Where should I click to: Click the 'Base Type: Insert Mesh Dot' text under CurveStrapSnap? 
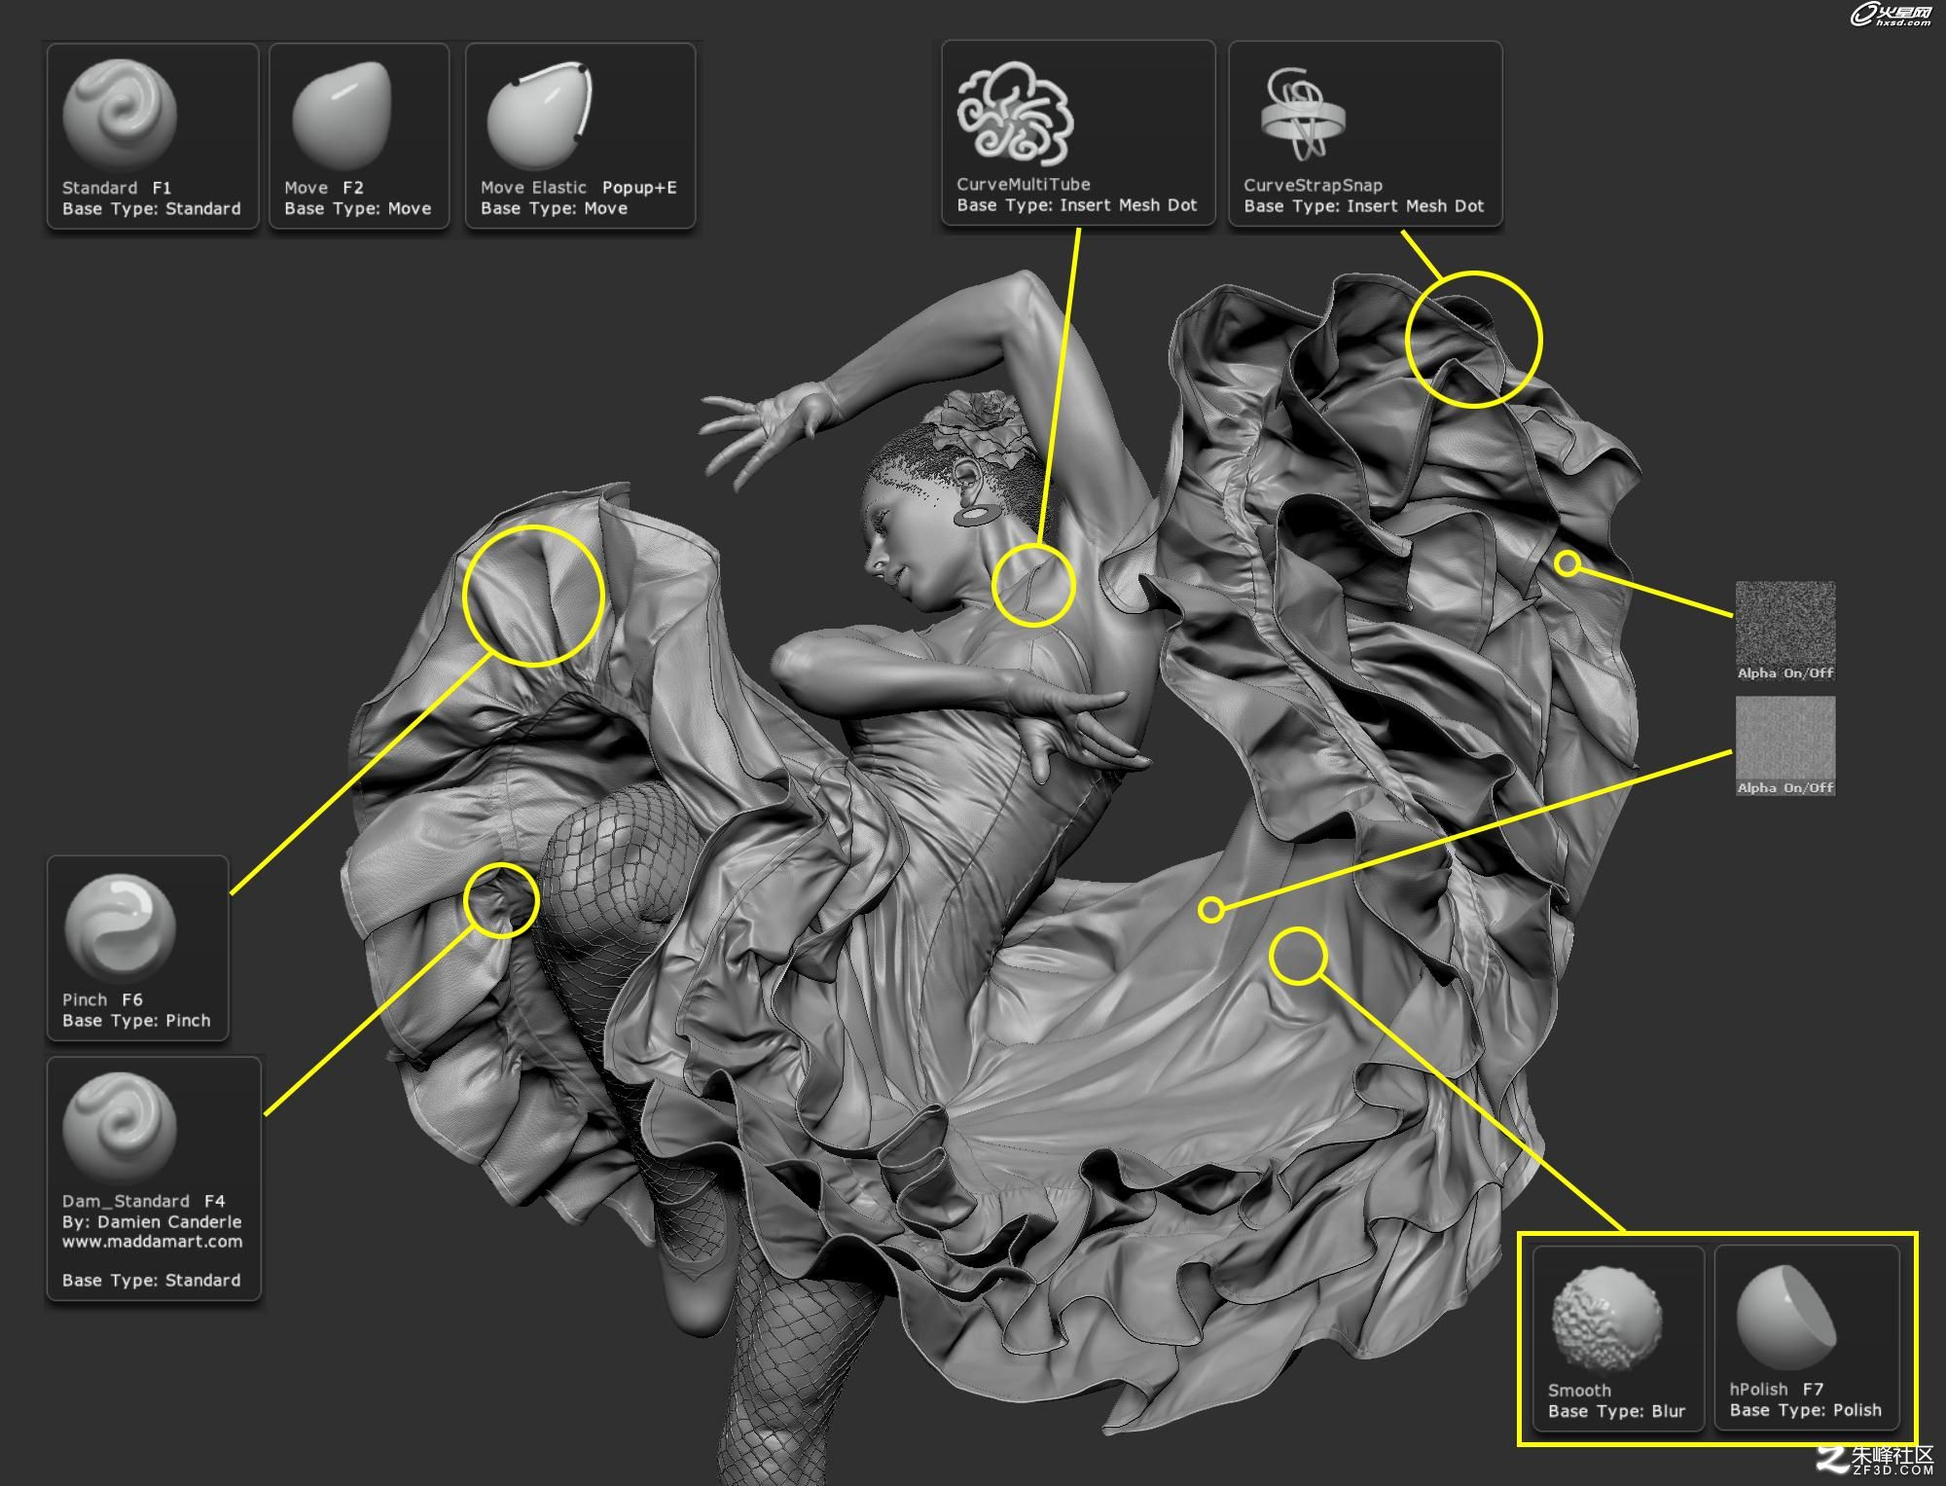1364,206
